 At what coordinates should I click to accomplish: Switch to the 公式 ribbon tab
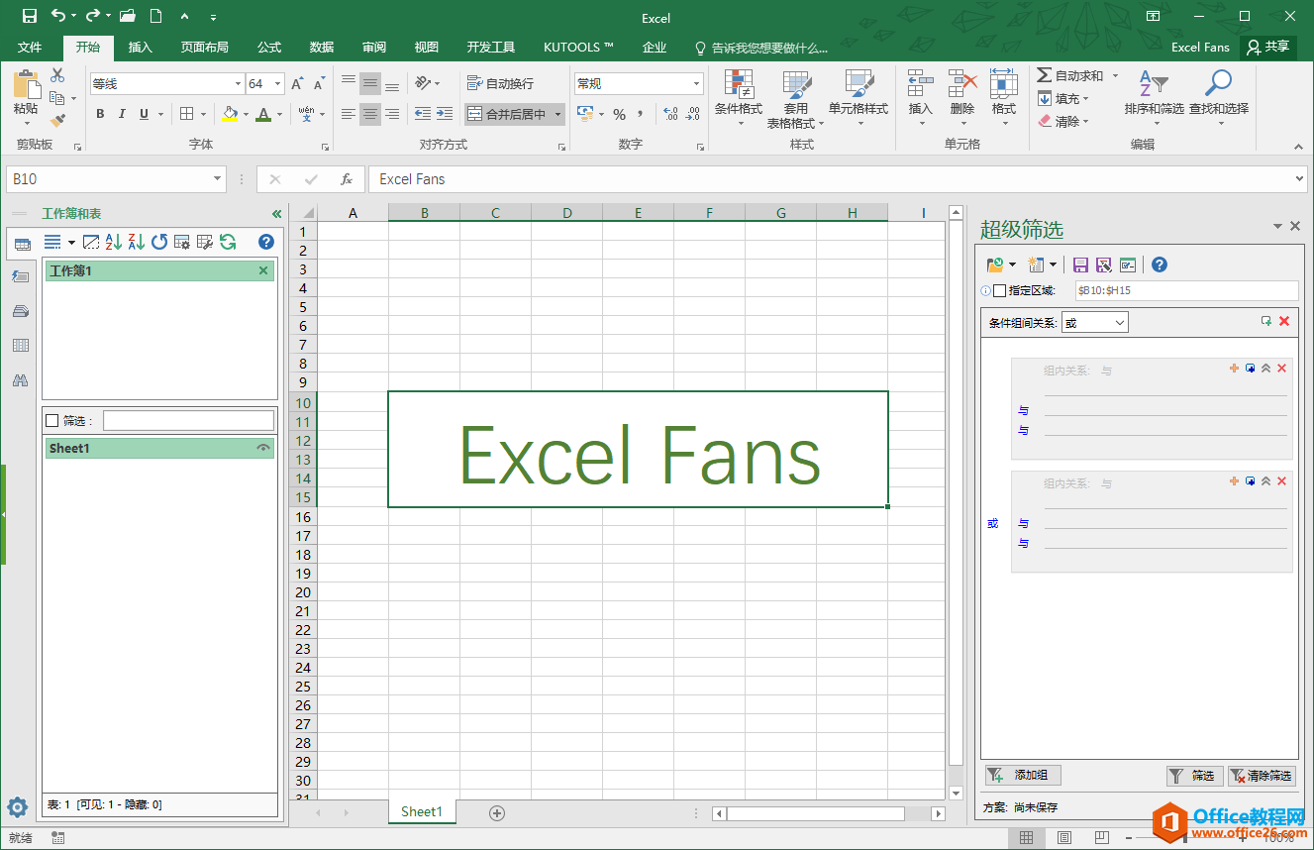(x=269, y=48)
